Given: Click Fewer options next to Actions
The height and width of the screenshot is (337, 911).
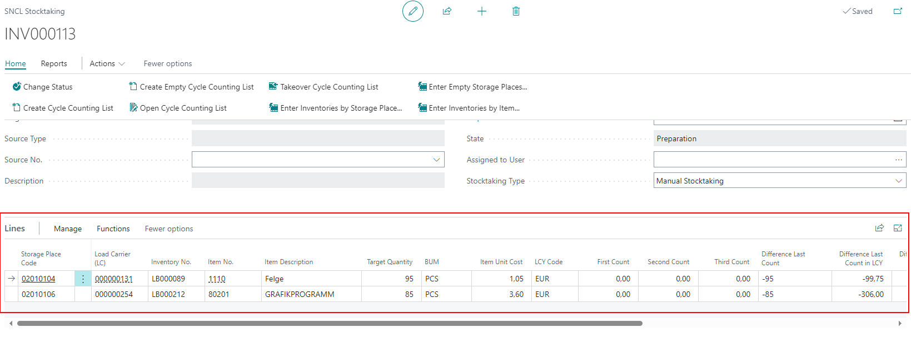Looking at the screenshot, I should (x=168, y=63).
